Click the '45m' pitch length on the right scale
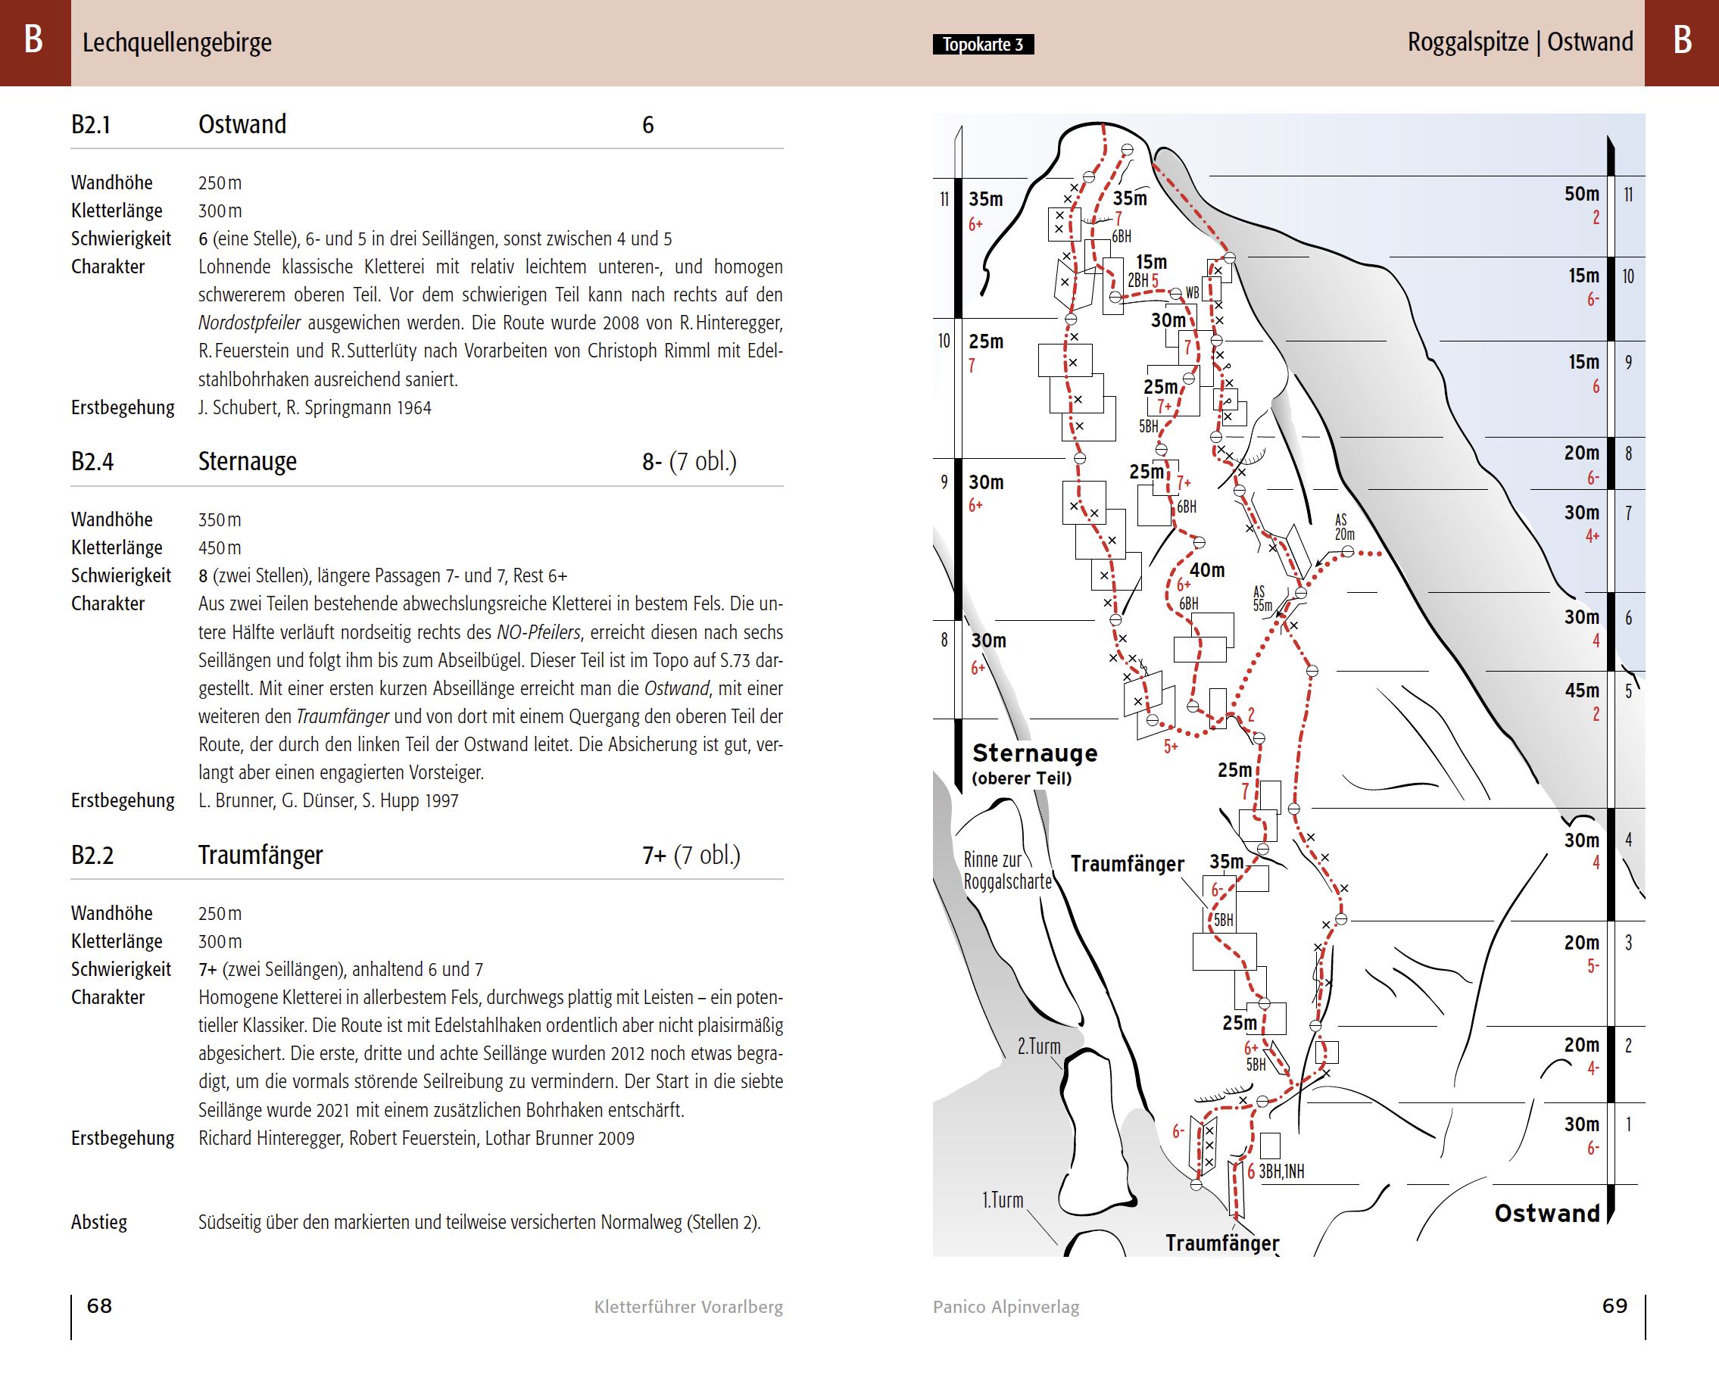Viewport: 1719px width, 1375px height. click(1582, 691)
